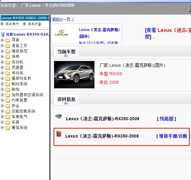The height and width of the screenshot is (180, 191).
Task: Click the folder icon beside 通信系统
Action: (8, 128)
